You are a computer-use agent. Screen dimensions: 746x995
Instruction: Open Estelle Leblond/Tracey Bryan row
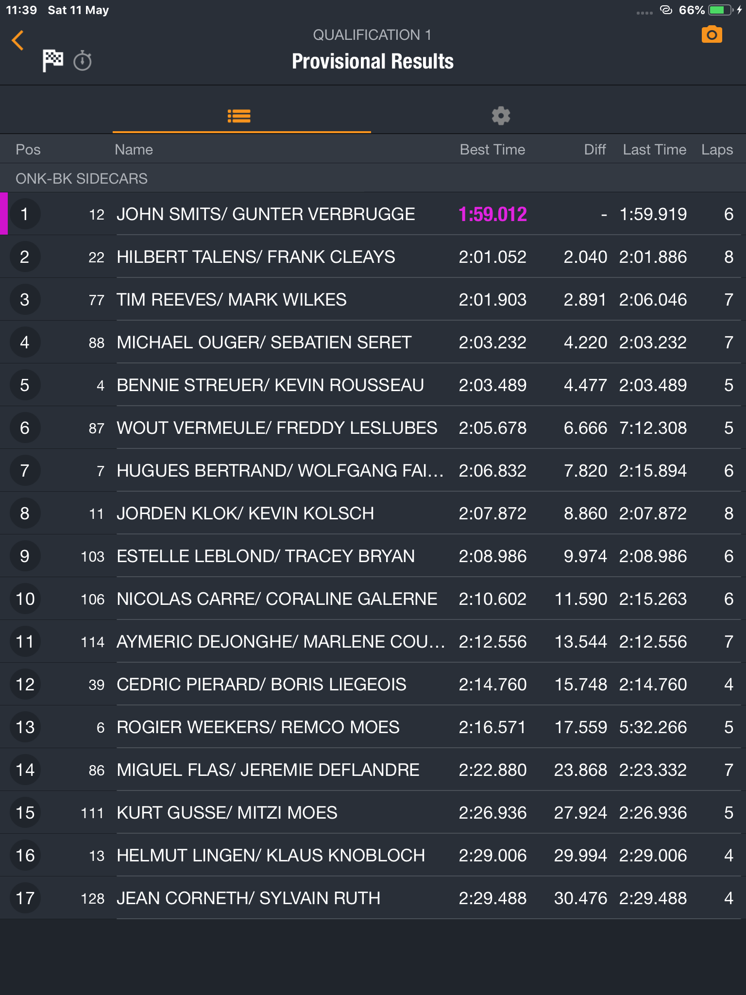(x=373, y=556)
